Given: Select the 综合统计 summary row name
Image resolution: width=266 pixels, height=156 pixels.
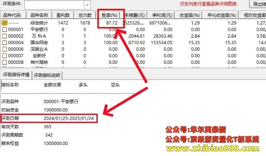Looking at the screenshot, I should click(x=39, y=23).
